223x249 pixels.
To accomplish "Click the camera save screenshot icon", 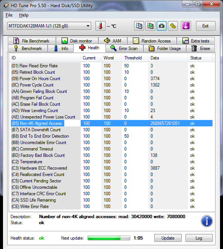I will (161, 26).
